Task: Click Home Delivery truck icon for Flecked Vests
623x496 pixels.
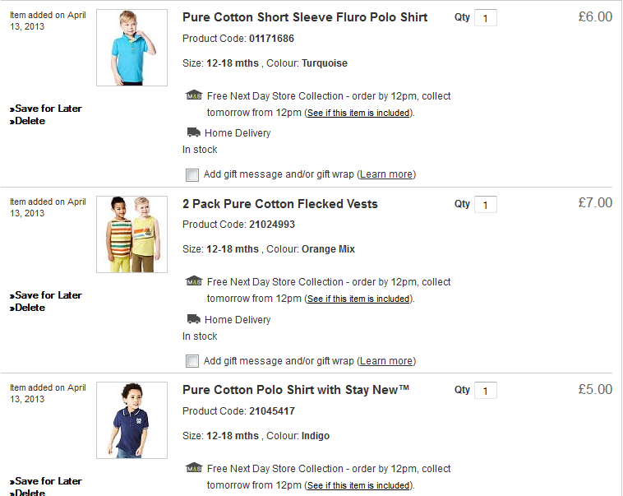Action: tap(194, 319)
